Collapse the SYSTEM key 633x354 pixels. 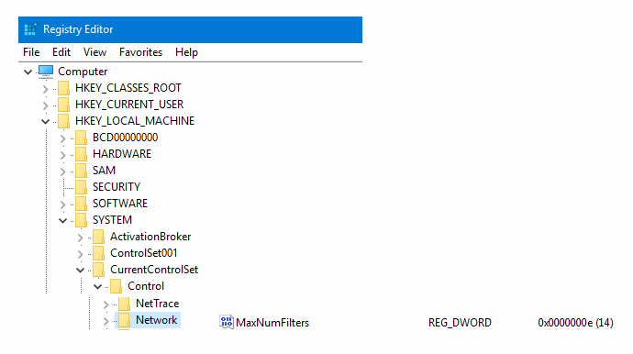click(63, 221)
